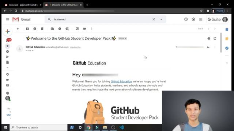Open Tasks in the side panel

pos(227,48)
